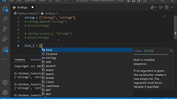Select 'def' keyword suggestion
The image size is (177, 99).
click(87, 90)
